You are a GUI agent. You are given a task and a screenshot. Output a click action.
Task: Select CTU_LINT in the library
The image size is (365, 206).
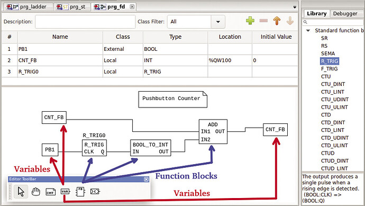point(332,92)
